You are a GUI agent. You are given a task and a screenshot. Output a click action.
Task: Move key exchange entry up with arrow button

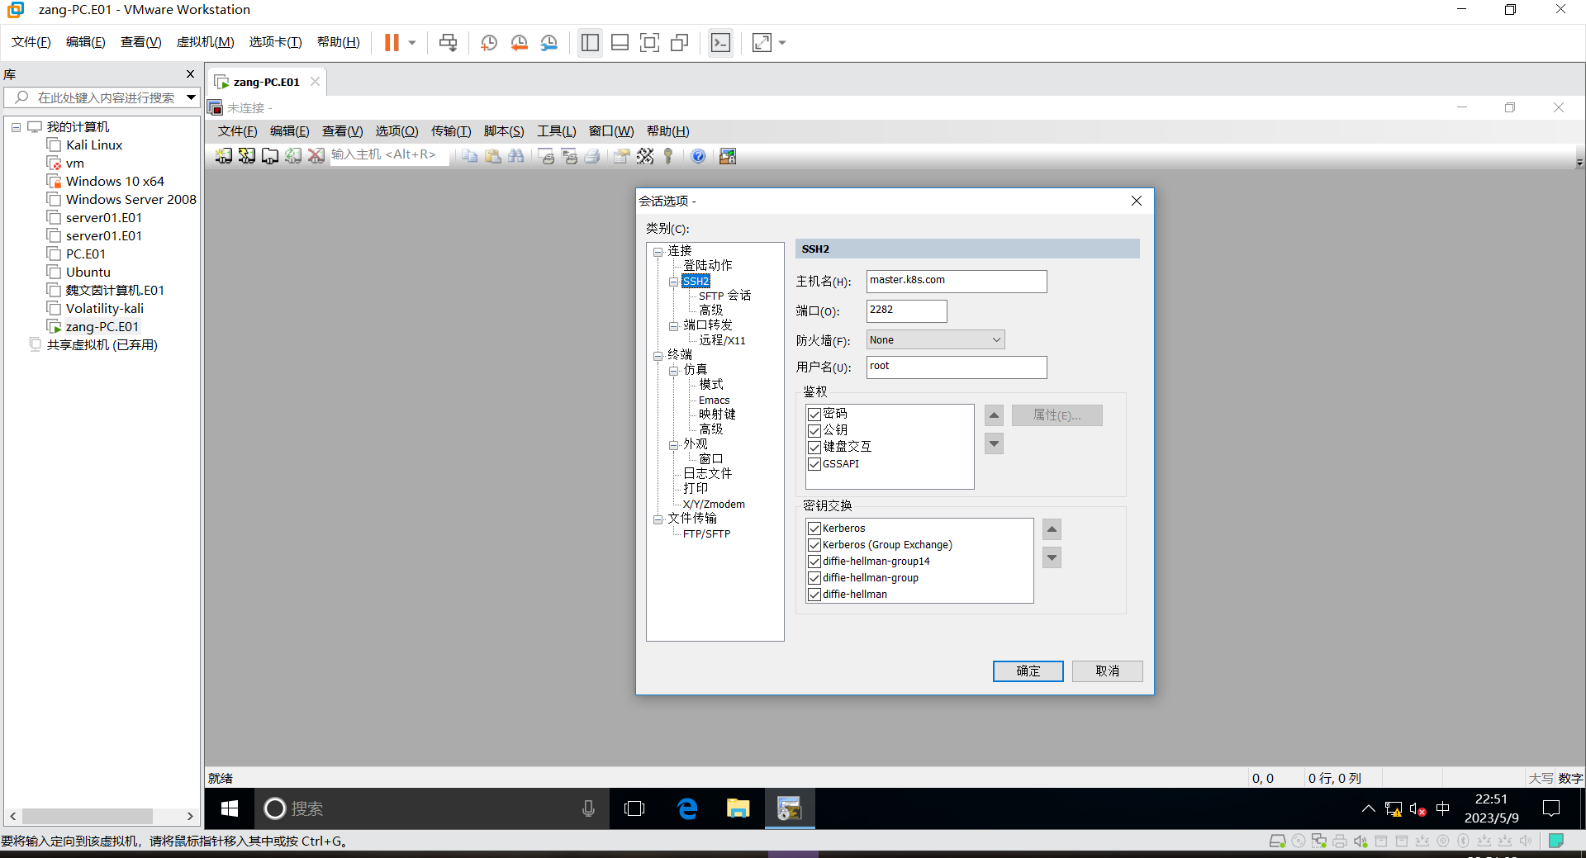coord(1052,529)
